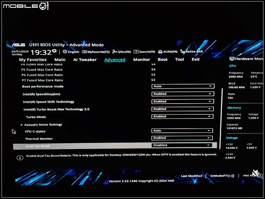Image resolution: width=265 pixels, height=199 pixels.
Task: Click the Hardware Monitor icon
Action: click(x=232, y=59)
